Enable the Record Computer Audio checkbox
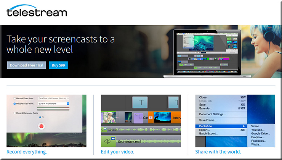 tap(14, 113)
